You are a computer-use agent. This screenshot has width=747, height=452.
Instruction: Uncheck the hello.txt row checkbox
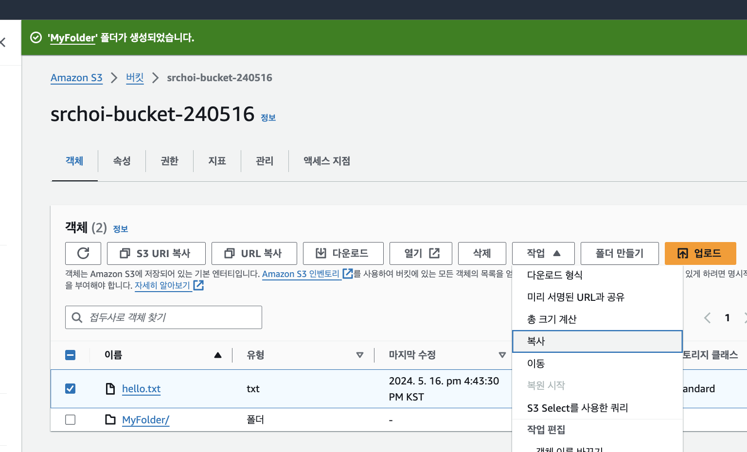coord(71,388)
